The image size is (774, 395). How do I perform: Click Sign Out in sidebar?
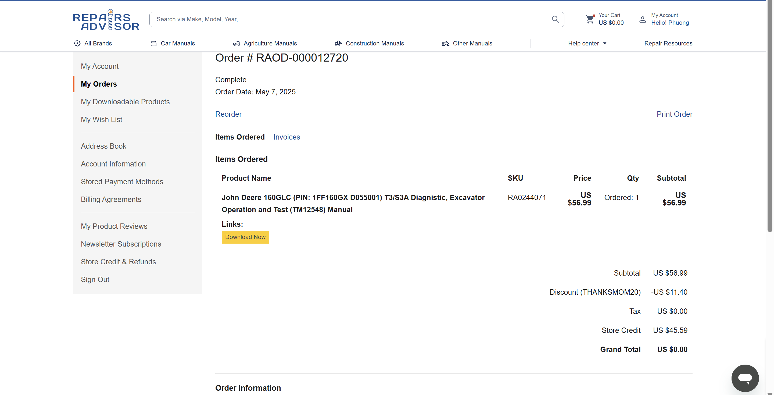(95, 279)
